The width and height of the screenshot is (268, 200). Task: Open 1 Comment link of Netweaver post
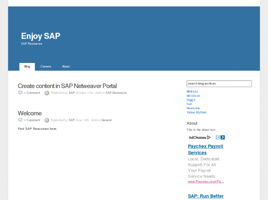(x=32, y=93)
